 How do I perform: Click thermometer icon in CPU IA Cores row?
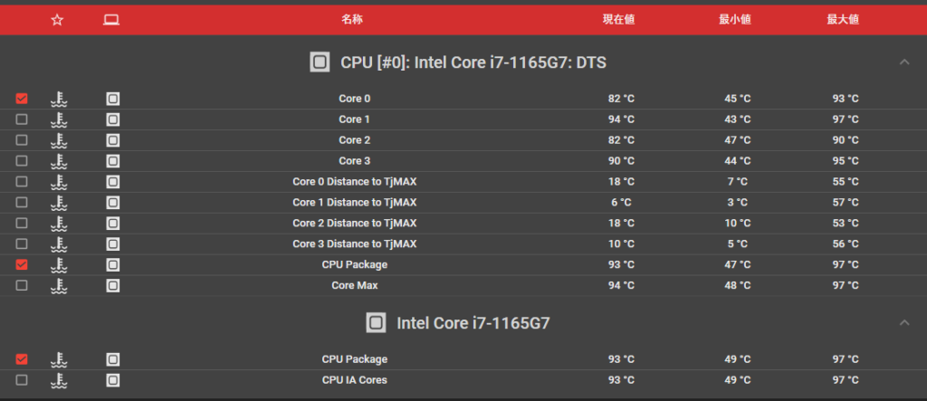click(x=59, y=380)
